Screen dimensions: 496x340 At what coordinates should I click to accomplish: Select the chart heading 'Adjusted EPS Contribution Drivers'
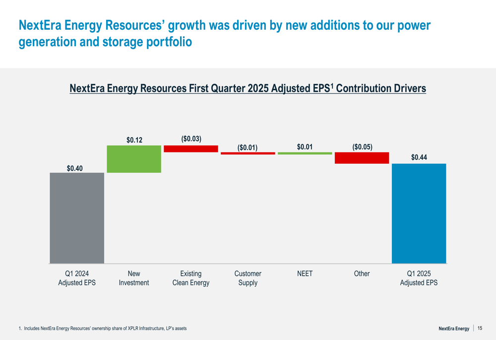click(x=248, y=88)
